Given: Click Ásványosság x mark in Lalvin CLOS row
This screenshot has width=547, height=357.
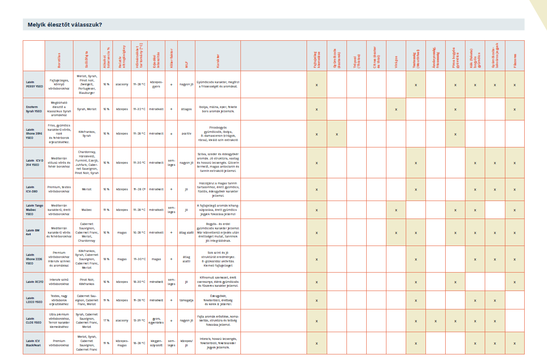Looking at the screenshot, I should coord(435,321).
